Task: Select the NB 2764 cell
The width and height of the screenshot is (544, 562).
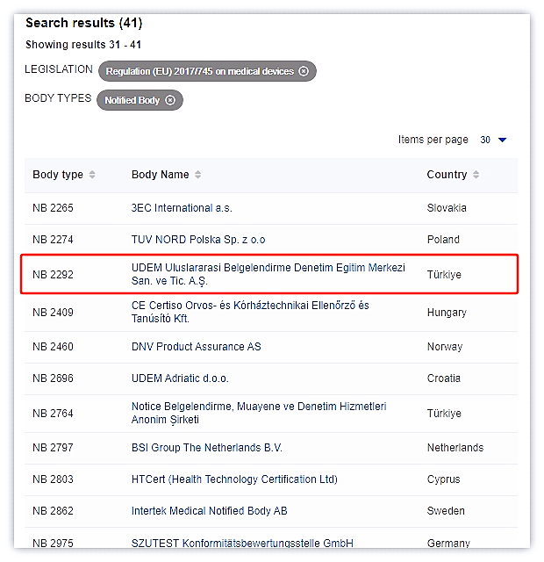Action: coord(53,414)
